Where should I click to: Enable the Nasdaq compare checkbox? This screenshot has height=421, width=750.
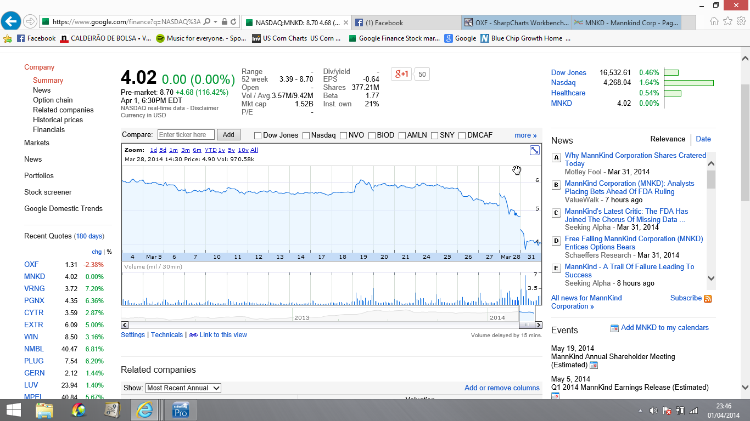(x=306, y=135)
